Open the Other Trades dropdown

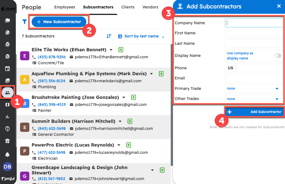253,99
